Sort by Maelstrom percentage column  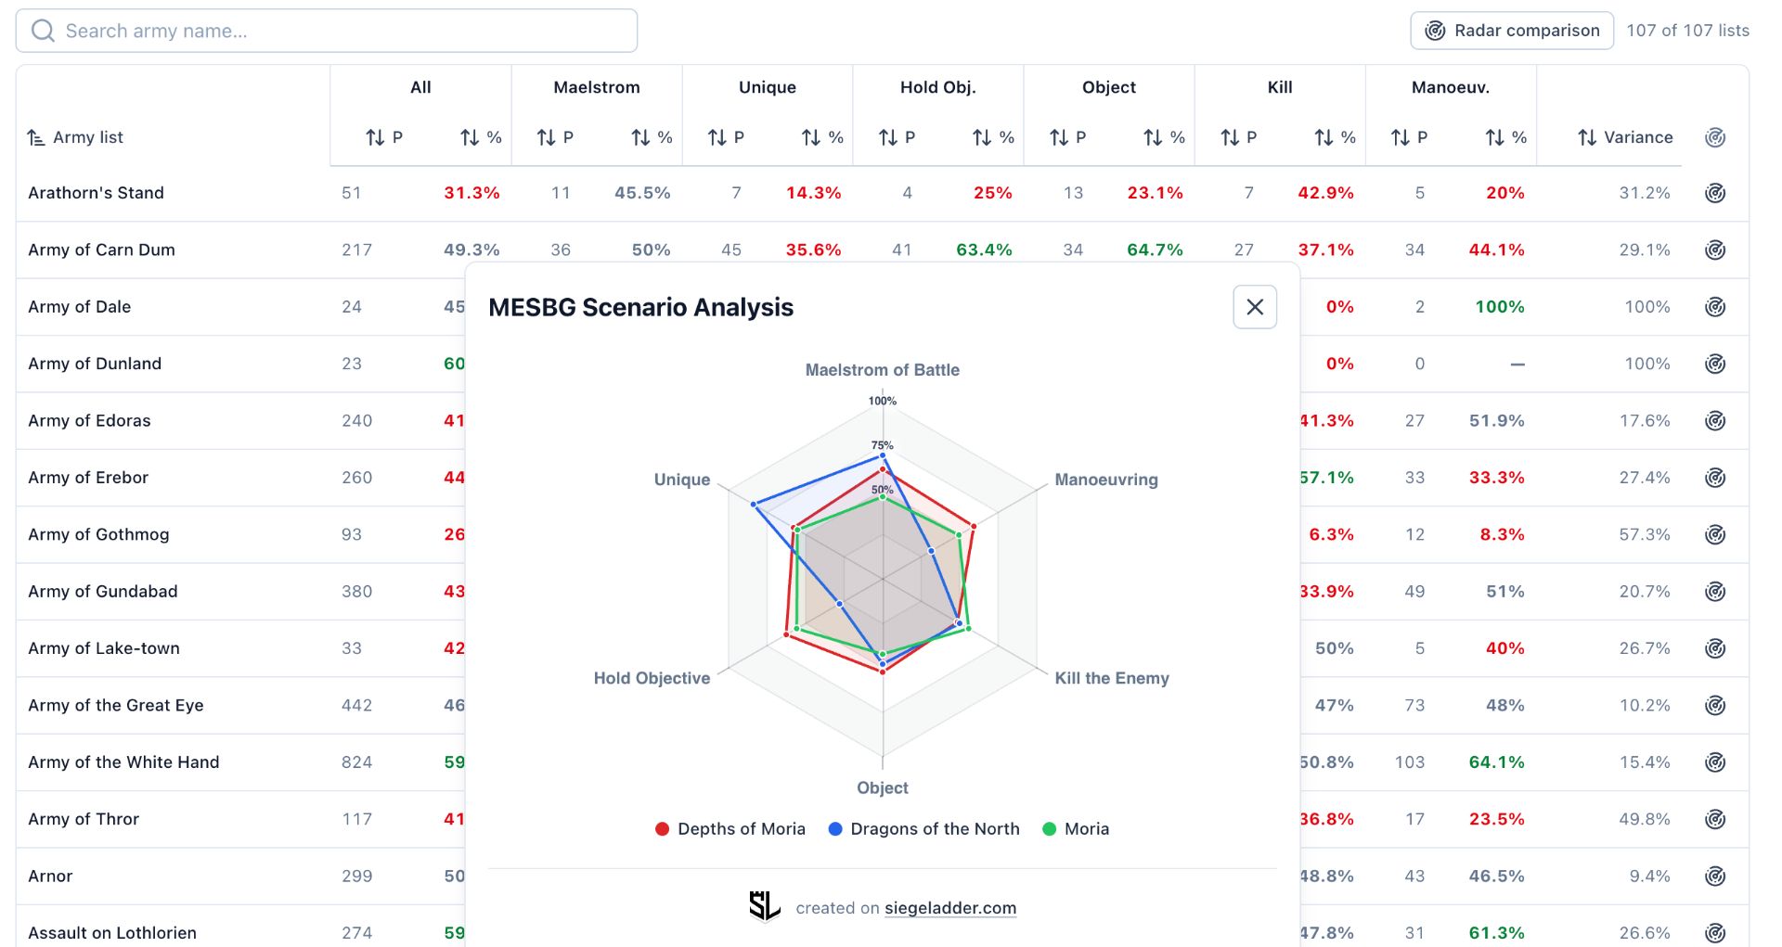click(652, 137)
